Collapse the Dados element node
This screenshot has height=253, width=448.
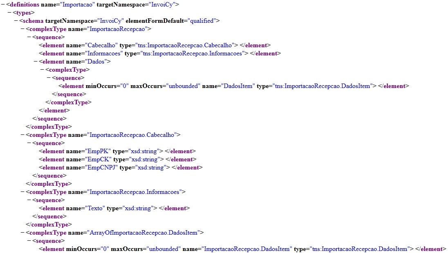(x=36, y=62)
